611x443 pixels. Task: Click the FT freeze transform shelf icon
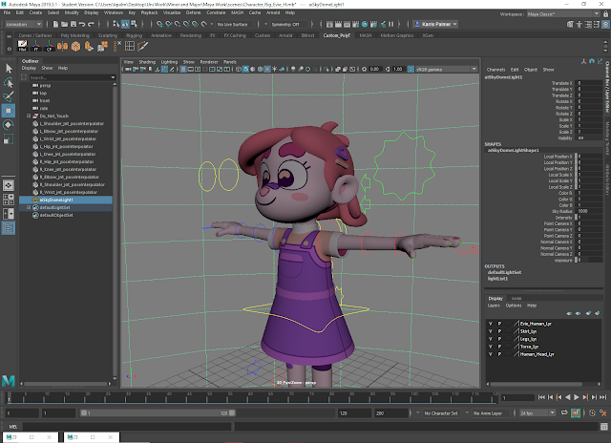[36, 46]
